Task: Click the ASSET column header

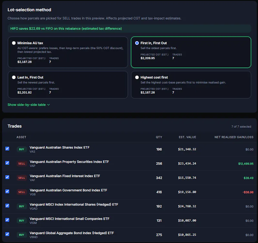Action: click(21, 137)
